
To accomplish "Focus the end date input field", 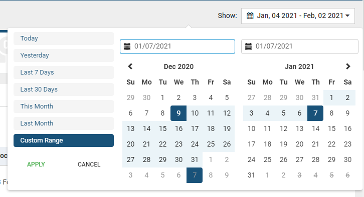I will click(300, 46).
